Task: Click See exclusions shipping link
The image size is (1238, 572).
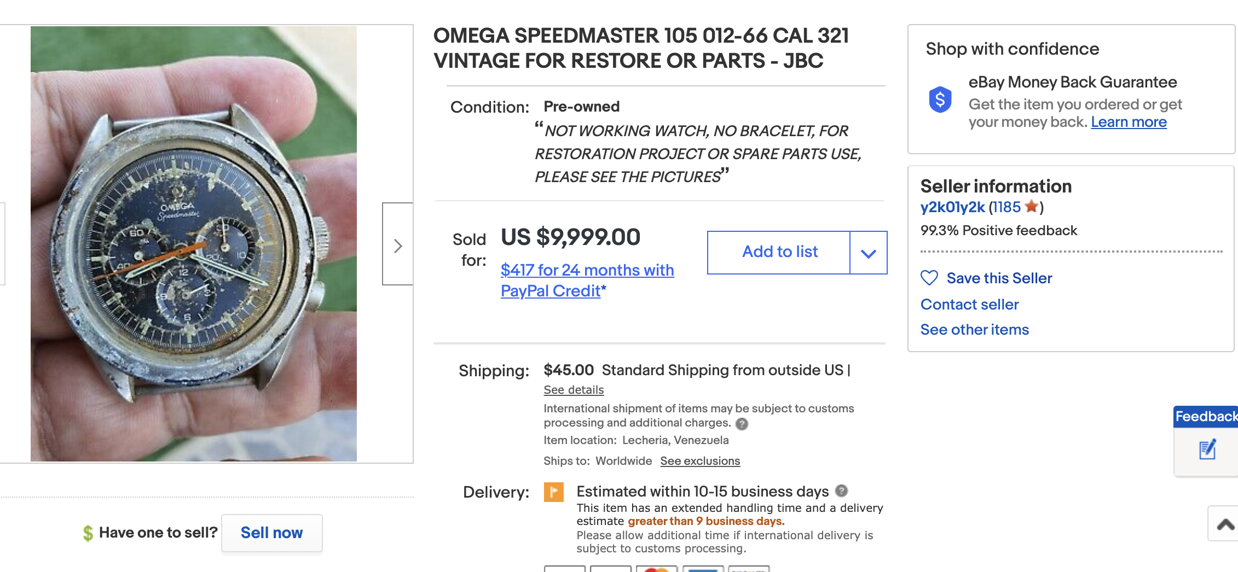Action: tap(699, 461)
